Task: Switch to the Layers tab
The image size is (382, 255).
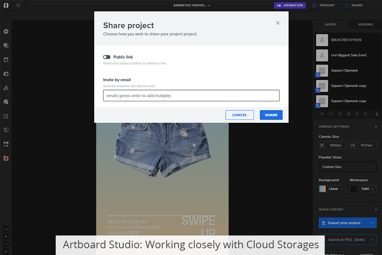Action: [330, 24]
